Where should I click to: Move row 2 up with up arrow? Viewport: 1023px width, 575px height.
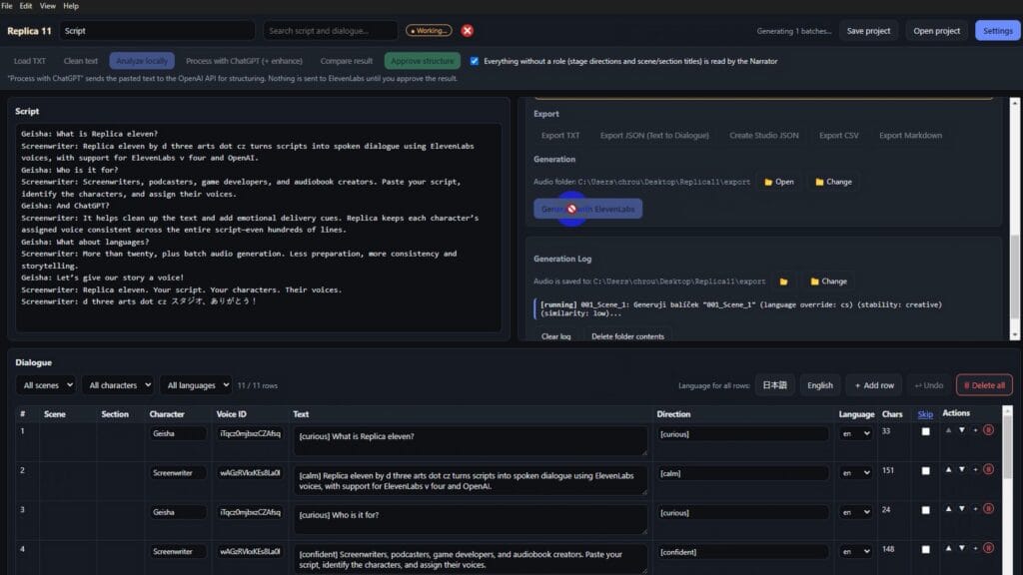point(948,469)
